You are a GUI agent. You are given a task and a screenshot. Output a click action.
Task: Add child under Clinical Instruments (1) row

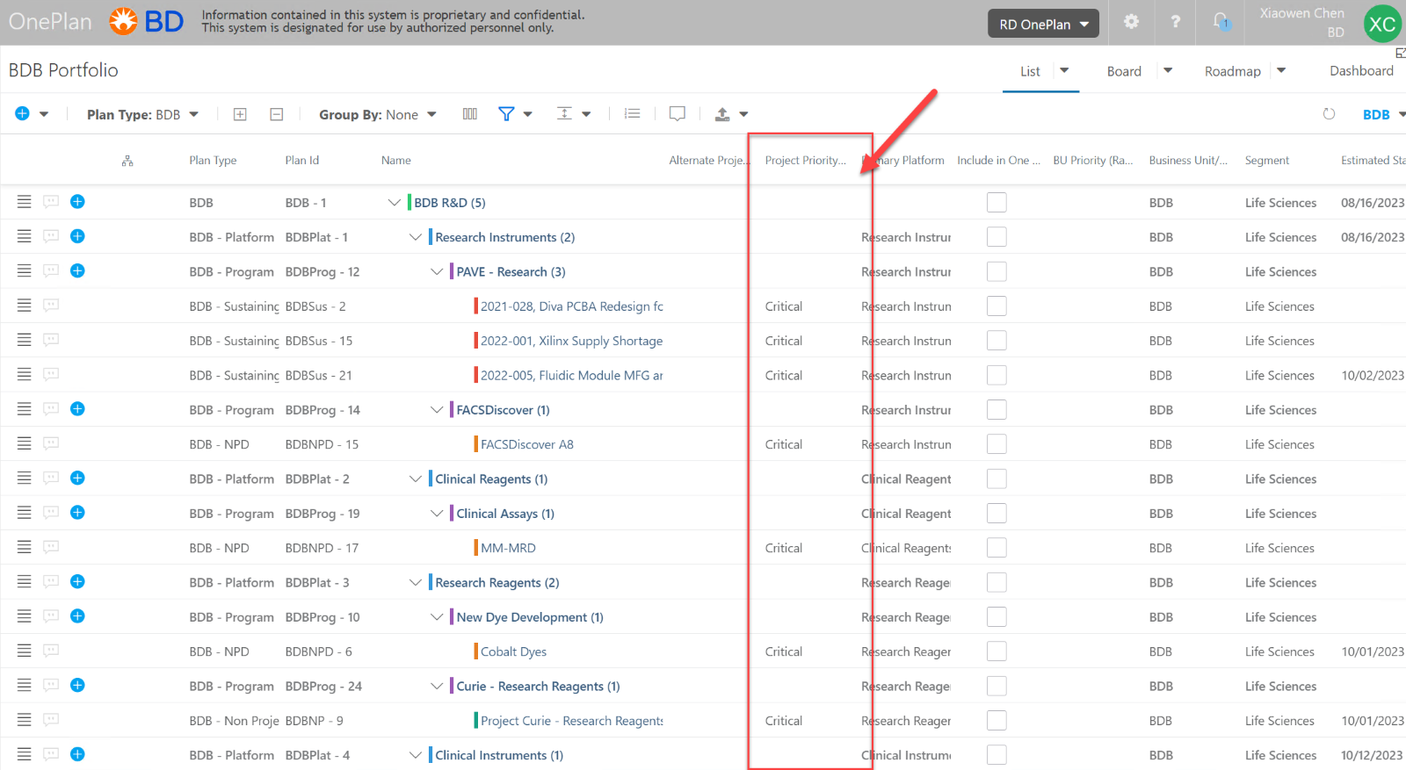pos(77,754)
